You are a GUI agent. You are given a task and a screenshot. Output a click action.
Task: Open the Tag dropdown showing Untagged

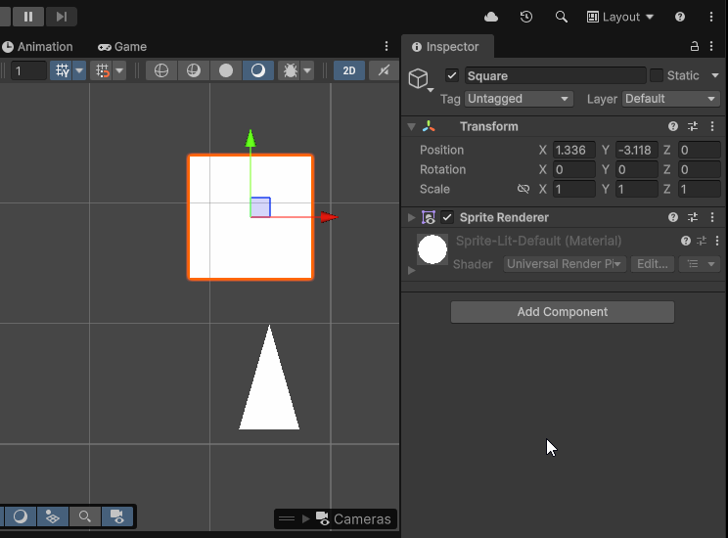(x=519, y=99)
